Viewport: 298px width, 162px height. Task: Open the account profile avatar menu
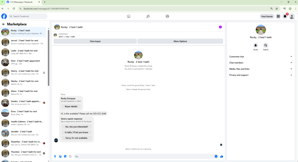click(292, 16)
